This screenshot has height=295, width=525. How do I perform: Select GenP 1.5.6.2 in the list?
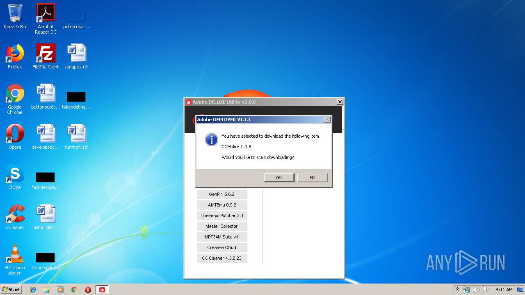222,194
